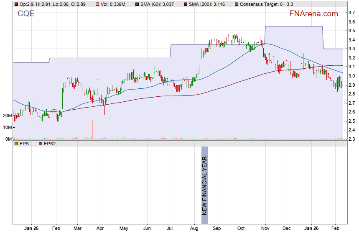Toggle the SMA (60): 3.037 legend entry
This screenshot has height=237, width=359.
coord(158,4)
